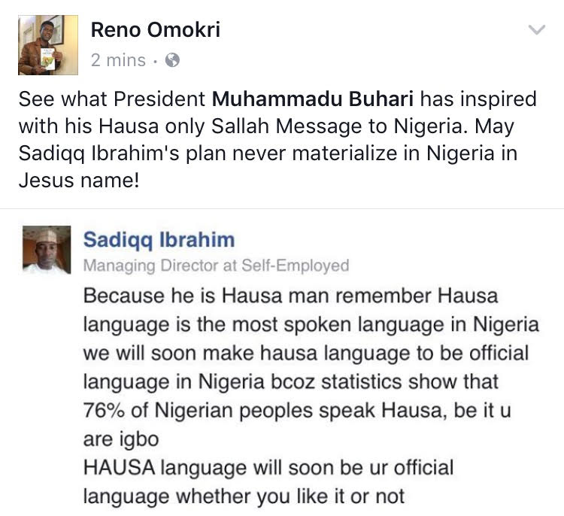Open Reno Omokri's profile picture
Viewport: 564px width, 516px height.
(48, 45)
